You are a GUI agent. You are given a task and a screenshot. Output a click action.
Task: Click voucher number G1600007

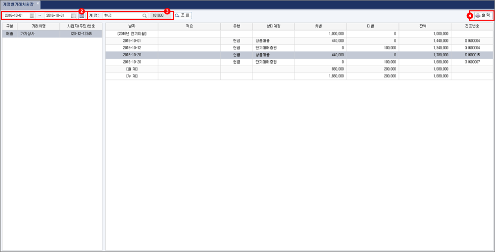pyautogui.click(x=472, y=62)
